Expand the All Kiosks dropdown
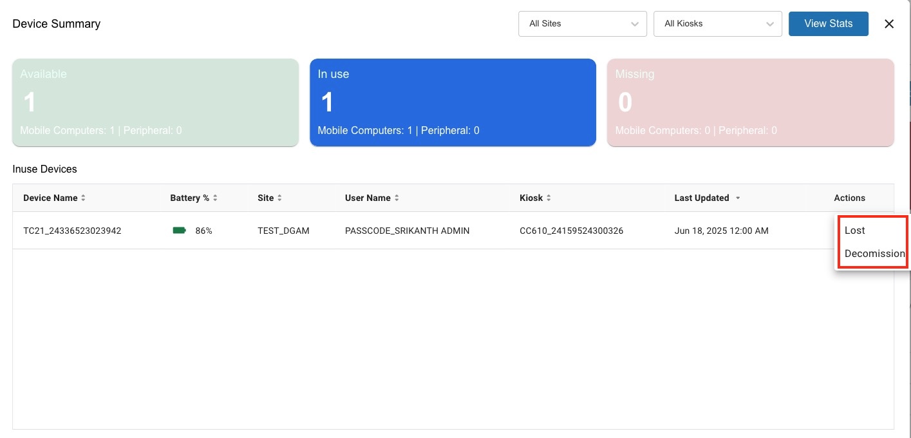The width and height of the screenshot is (911, 438). (717, 24)
